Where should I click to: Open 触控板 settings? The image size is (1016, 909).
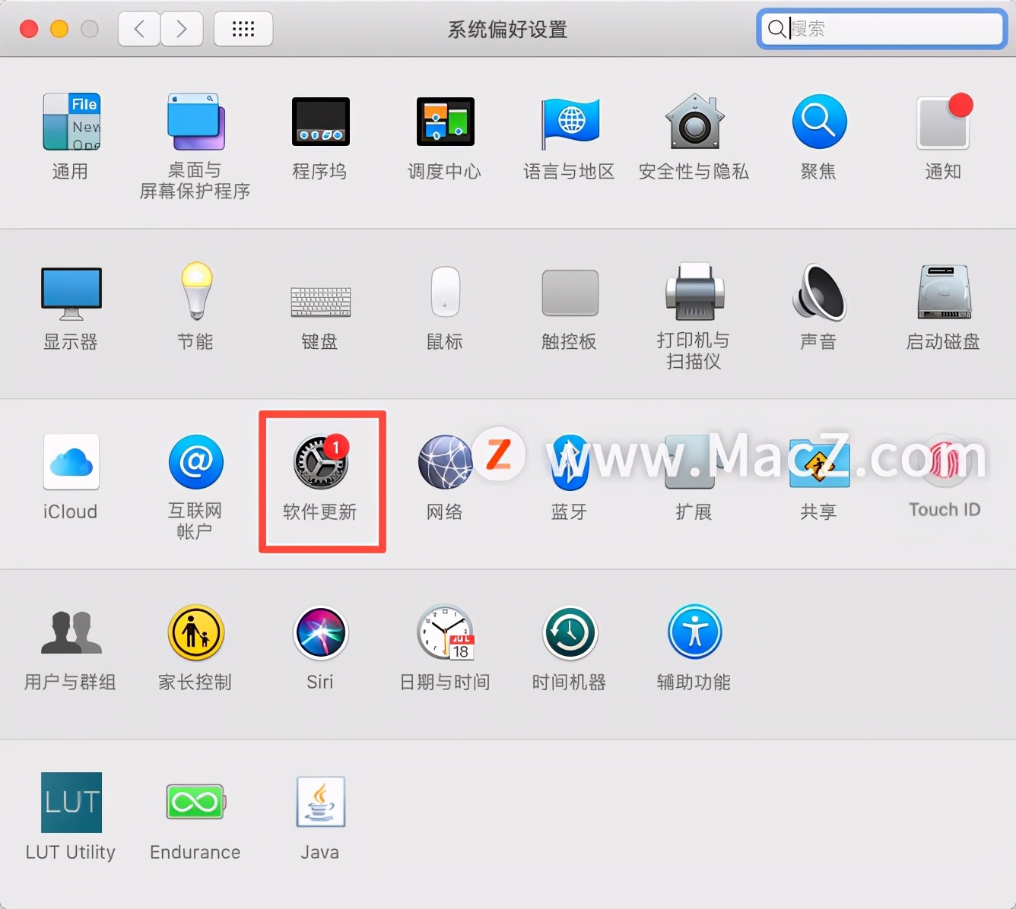pyautogui.click(x=570, y=295)
